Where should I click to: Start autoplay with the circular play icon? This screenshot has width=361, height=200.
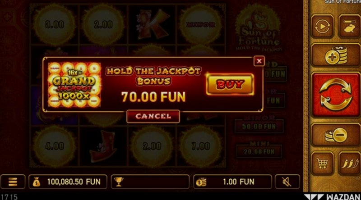pyautogui.click(x=322, y=27)
